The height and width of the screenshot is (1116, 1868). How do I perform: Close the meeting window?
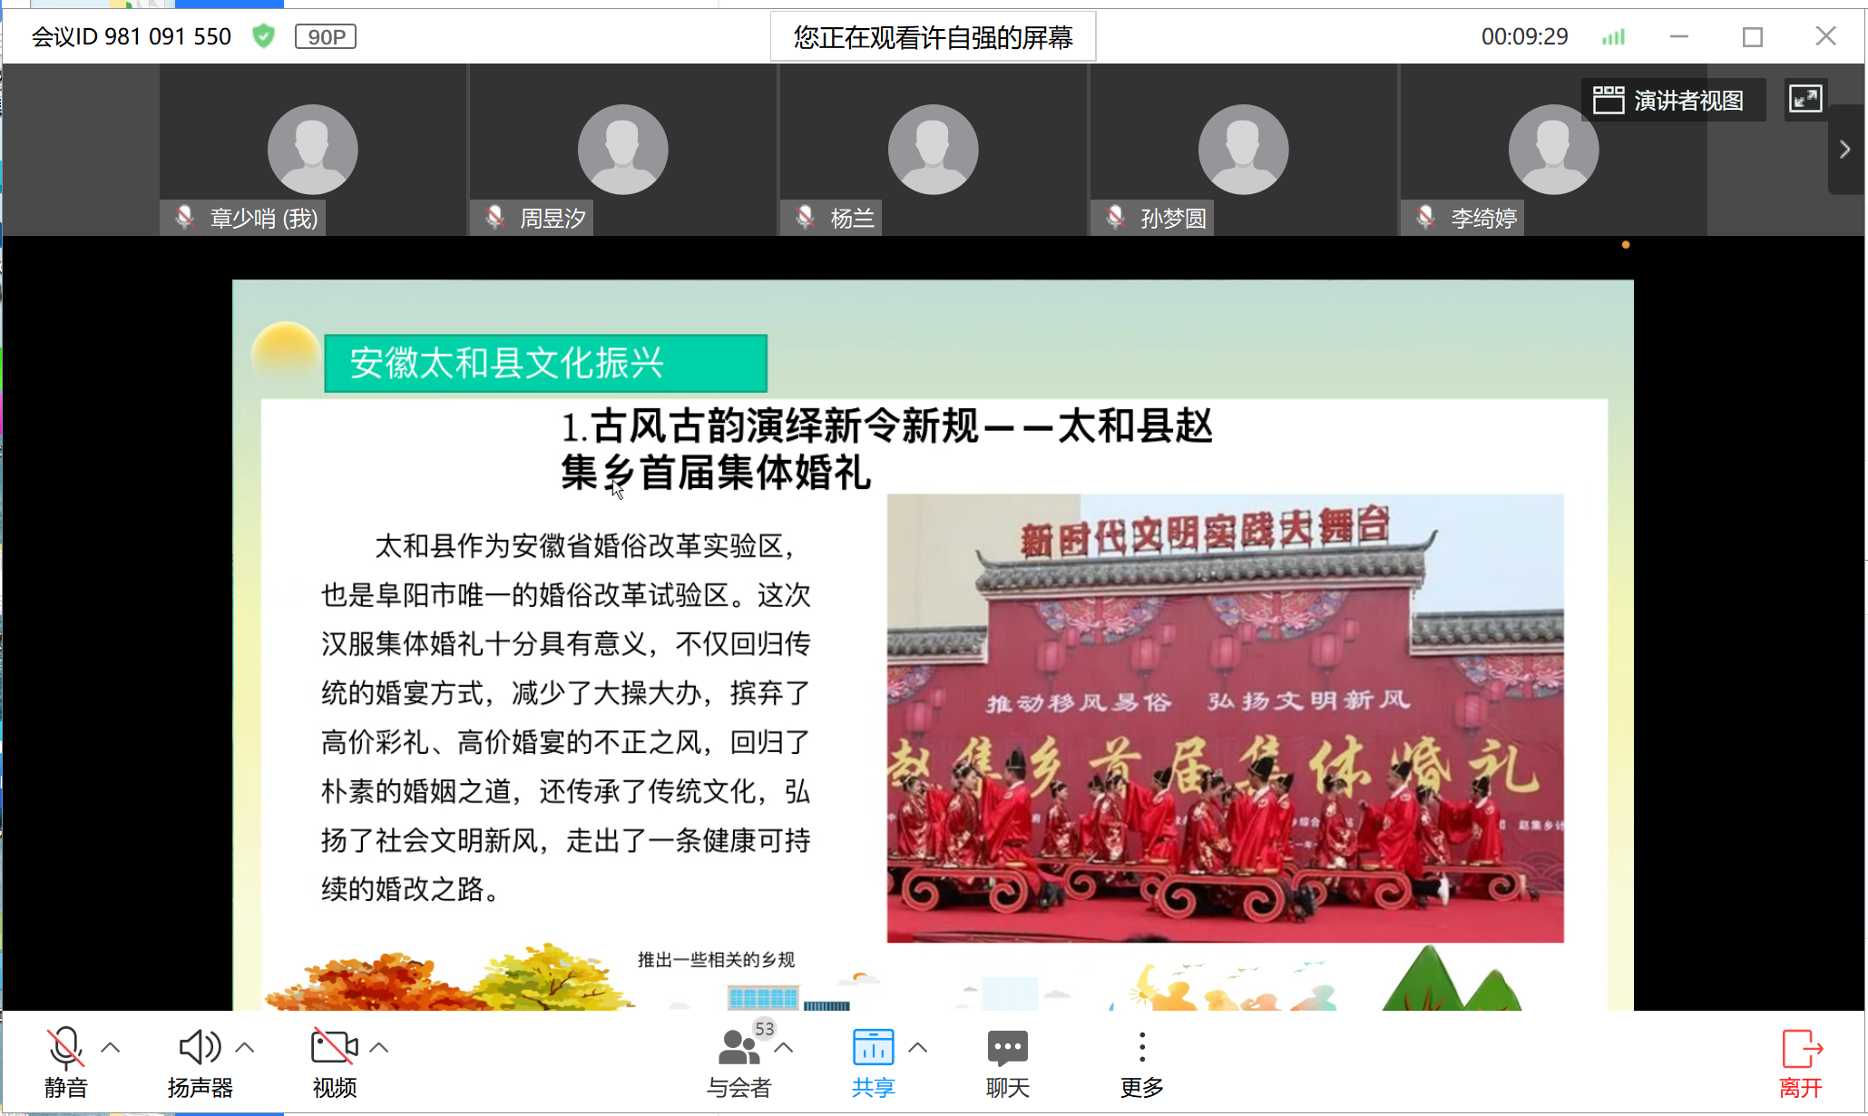tap(1826, 36)
